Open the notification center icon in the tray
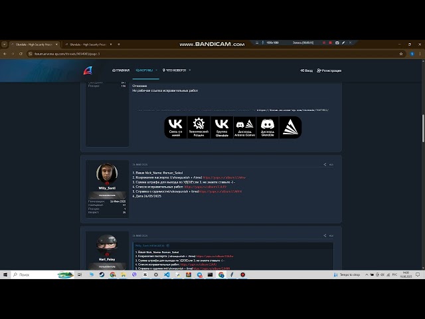425x319 pixels. [418, 274]
